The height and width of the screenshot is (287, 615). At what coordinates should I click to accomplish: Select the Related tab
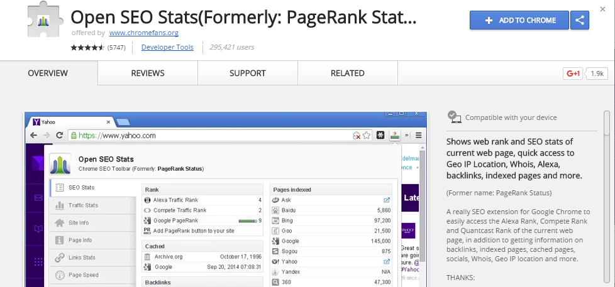[x=347, y=73]
